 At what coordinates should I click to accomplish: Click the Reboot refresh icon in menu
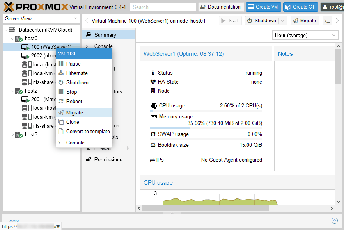coord(61,101)
